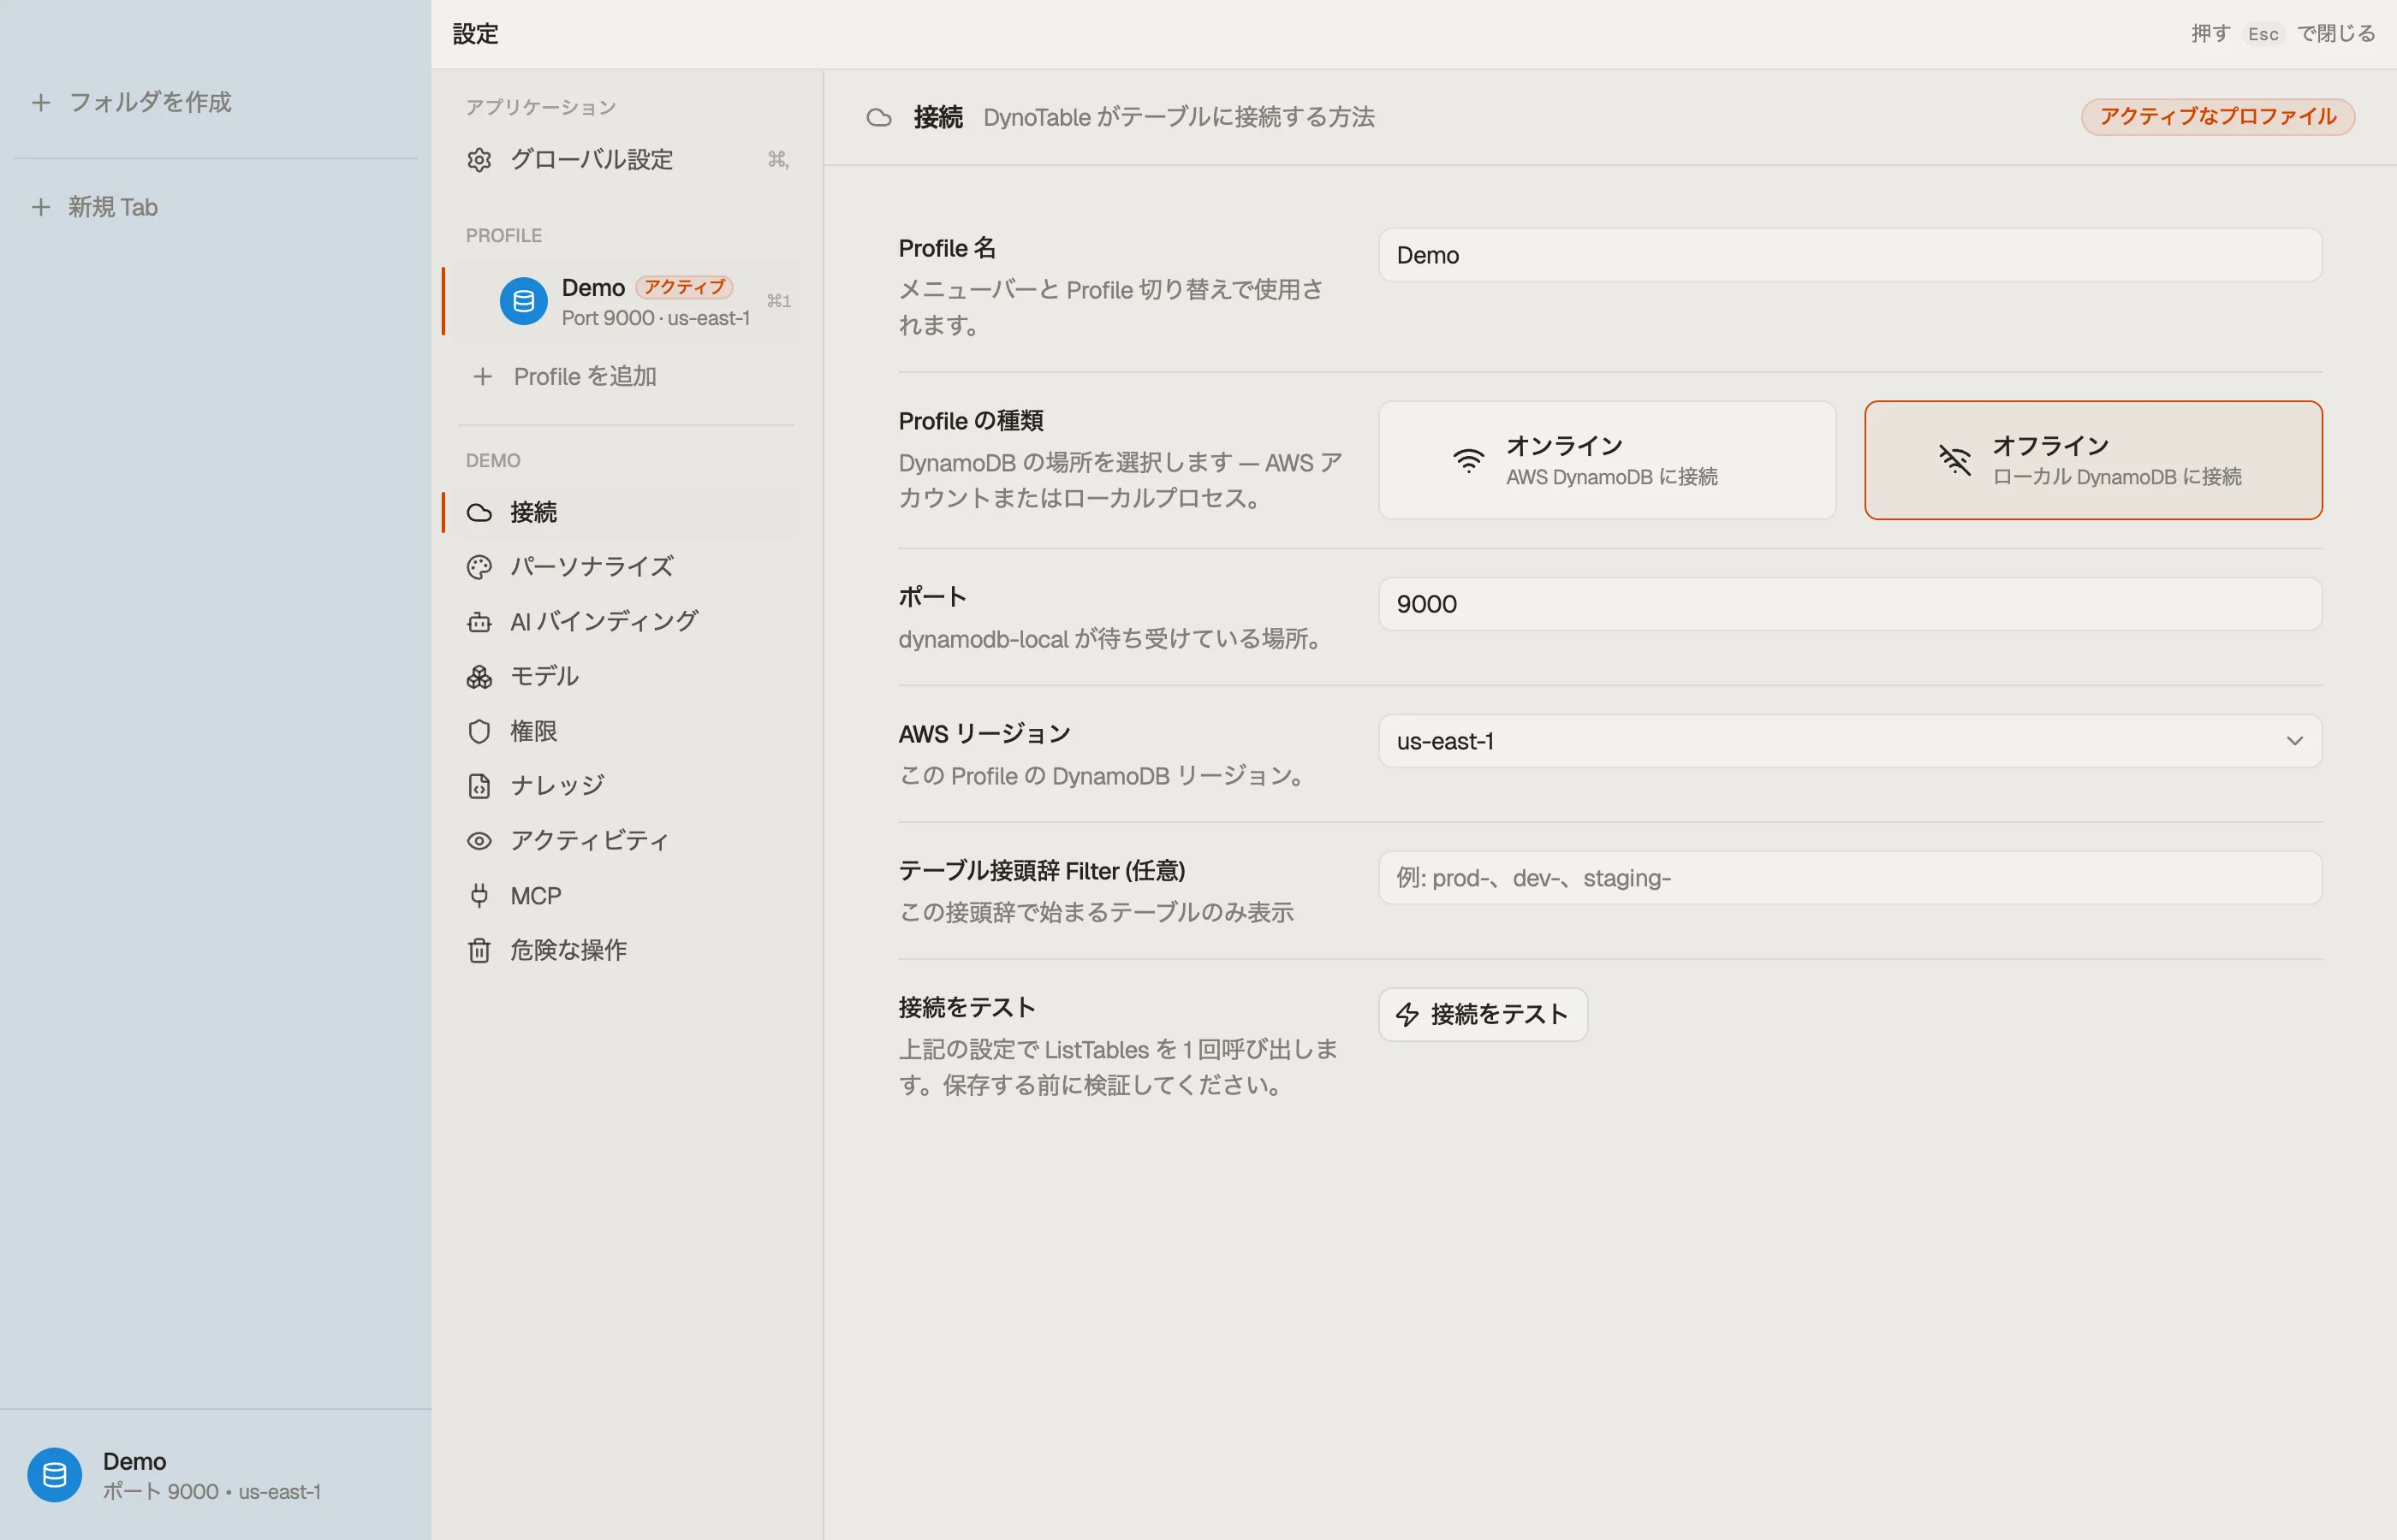Go to パーソナライズ settings
This screenshot has height=1540, width=2397.
[x=627, y=567]
